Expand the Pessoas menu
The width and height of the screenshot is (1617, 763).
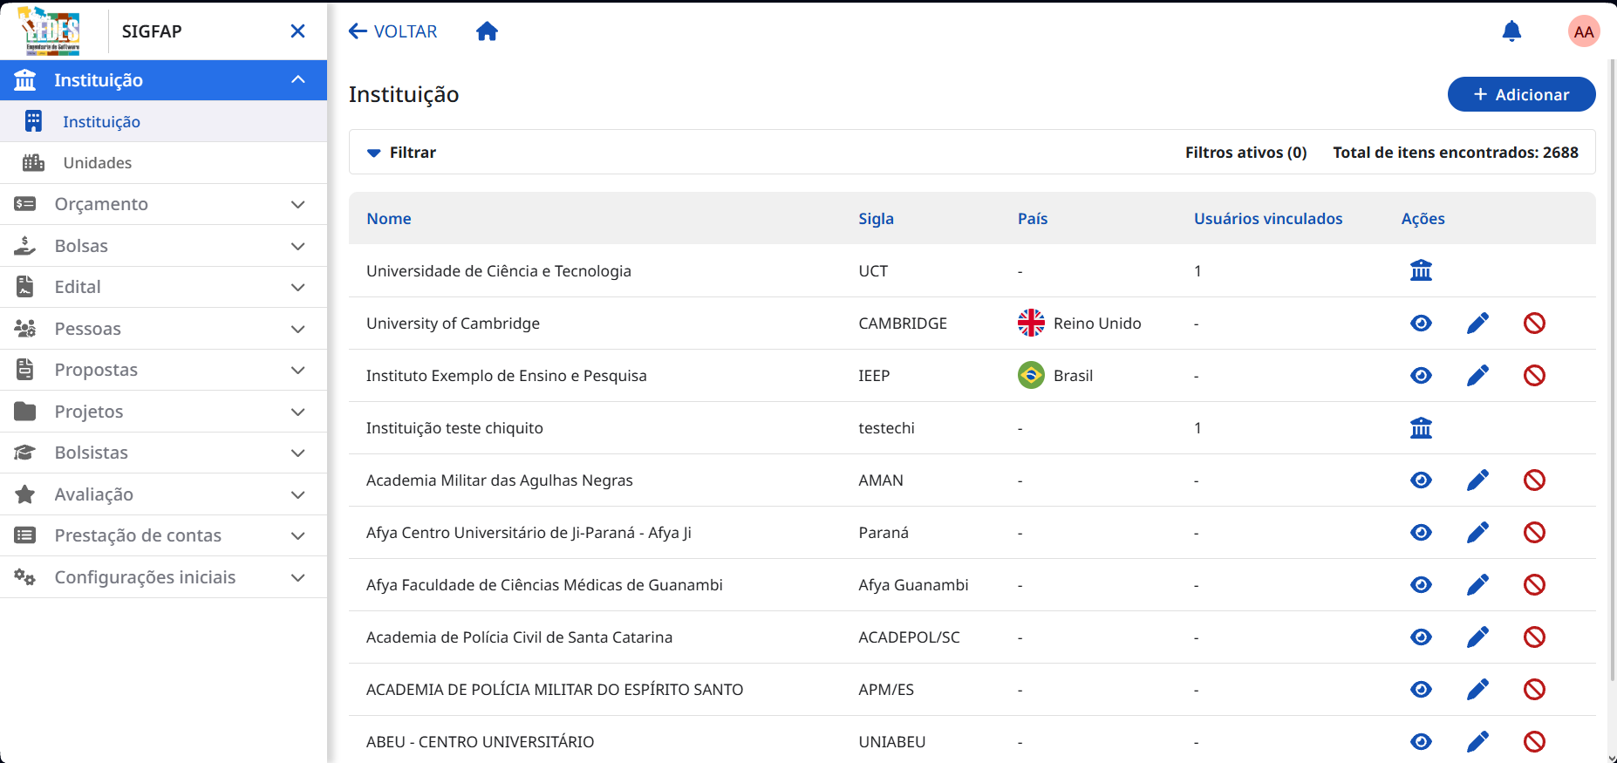(163, 329)
